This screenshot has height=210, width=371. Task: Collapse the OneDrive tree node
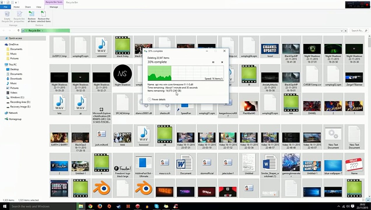pos(3,44)
